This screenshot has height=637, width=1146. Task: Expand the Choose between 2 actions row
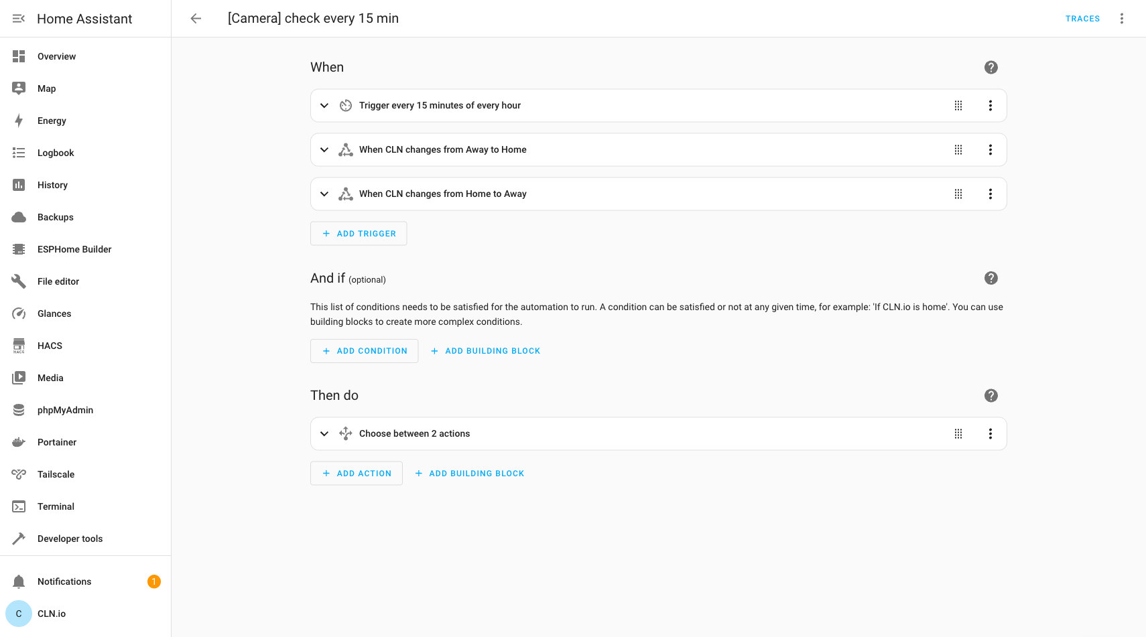pyautogui.click(x=324, y=434)
